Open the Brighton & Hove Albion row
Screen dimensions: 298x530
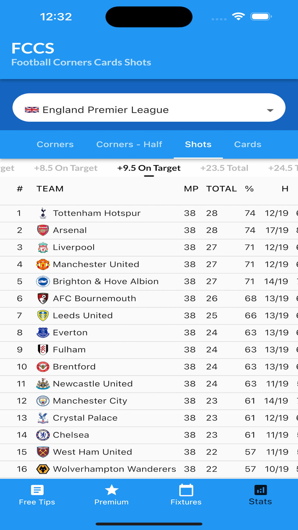point(106,281)
